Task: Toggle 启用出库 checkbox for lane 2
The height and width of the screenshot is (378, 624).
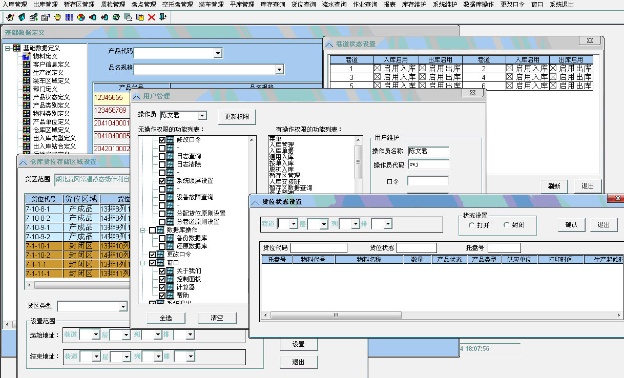Action: [x=553, y=68]
